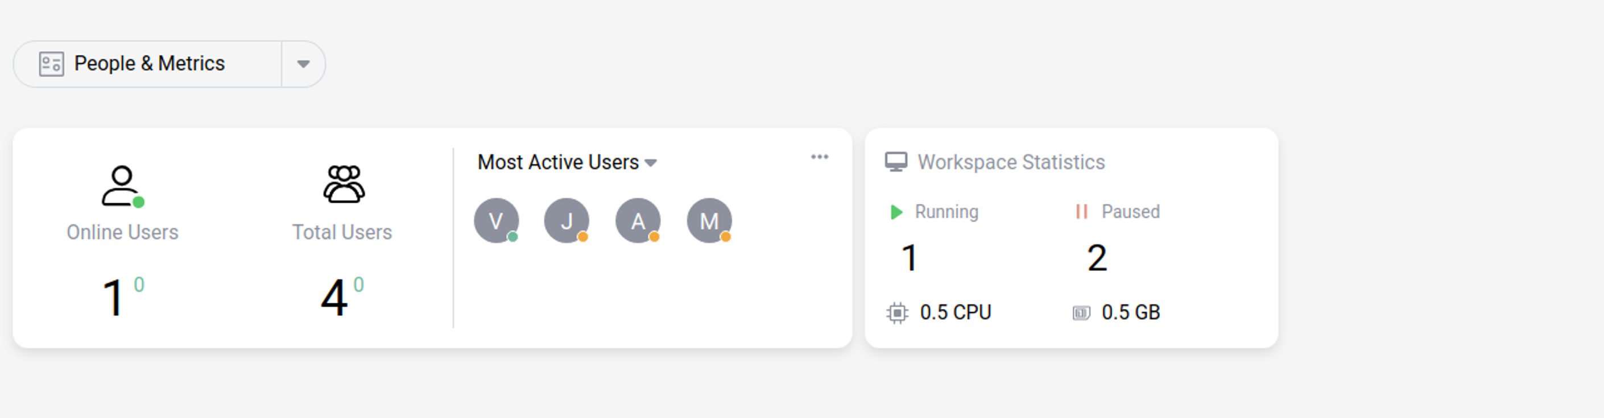The image size is (1604, 418).
Task: Select the People & Metrics view button
Action: click(148, 64)
